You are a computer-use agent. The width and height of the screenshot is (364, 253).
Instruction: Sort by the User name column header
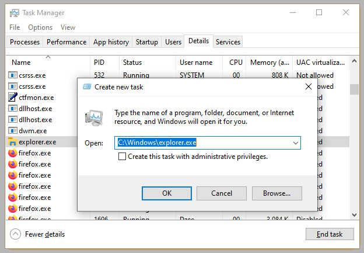point(199,63)
